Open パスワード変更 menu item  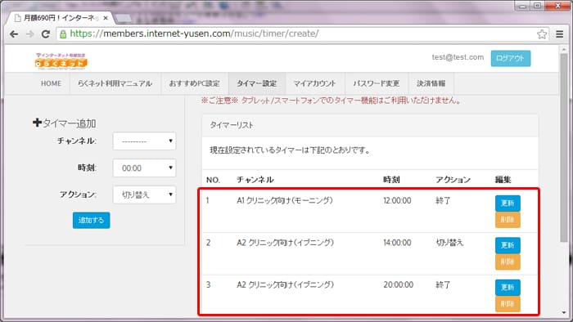[376, 83]
